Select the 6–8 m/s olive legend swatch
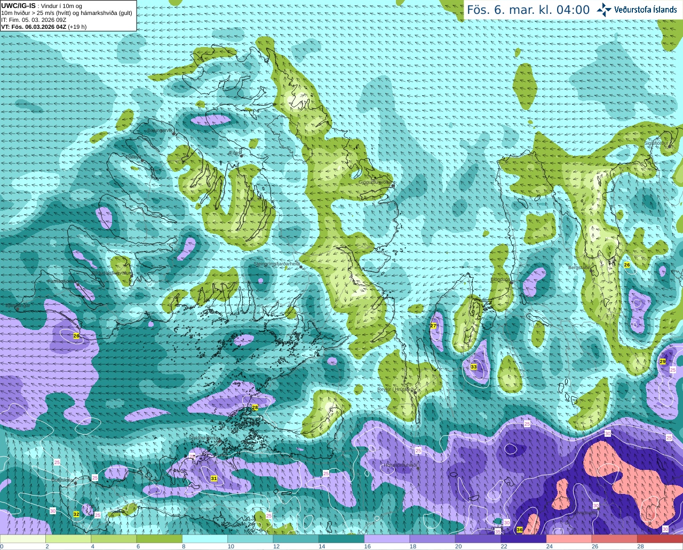The width and height of the screenshot is (683, 550). [160, 539]
